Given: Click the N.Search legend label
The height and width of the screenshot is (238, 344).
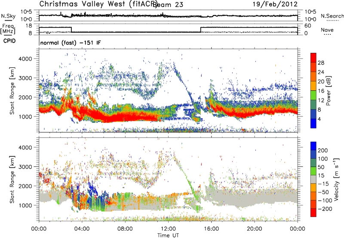Looking at the screenshot, I should 332,16.
